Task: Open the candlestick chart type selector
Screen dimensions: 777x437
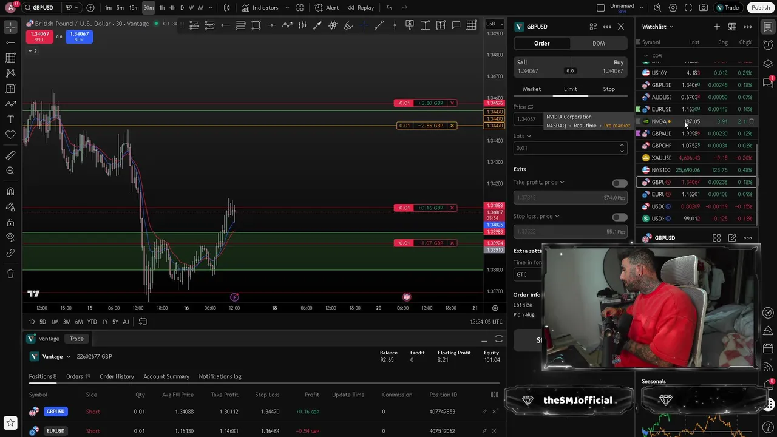Action: (x=226, y=8)
